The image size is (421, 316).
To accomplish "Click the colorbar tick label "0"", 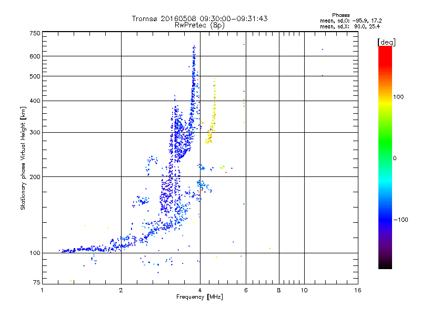I will coord(394,159).
